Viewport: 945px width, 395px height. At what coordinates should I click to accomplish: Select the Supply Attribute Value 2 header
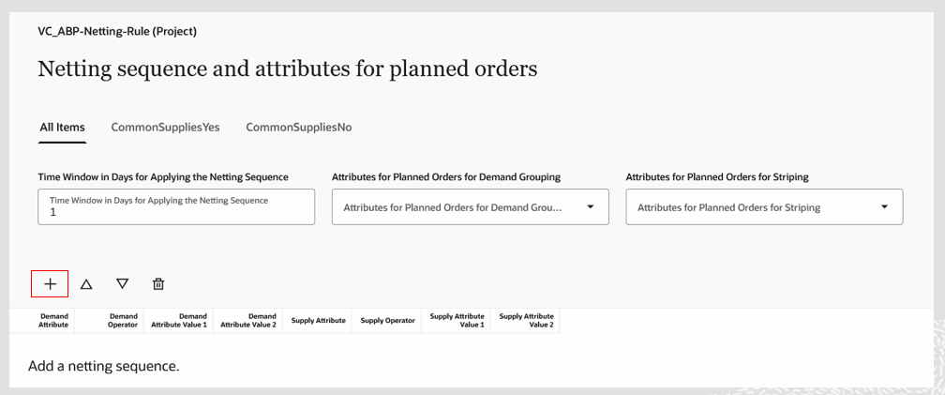pos(526,321)
